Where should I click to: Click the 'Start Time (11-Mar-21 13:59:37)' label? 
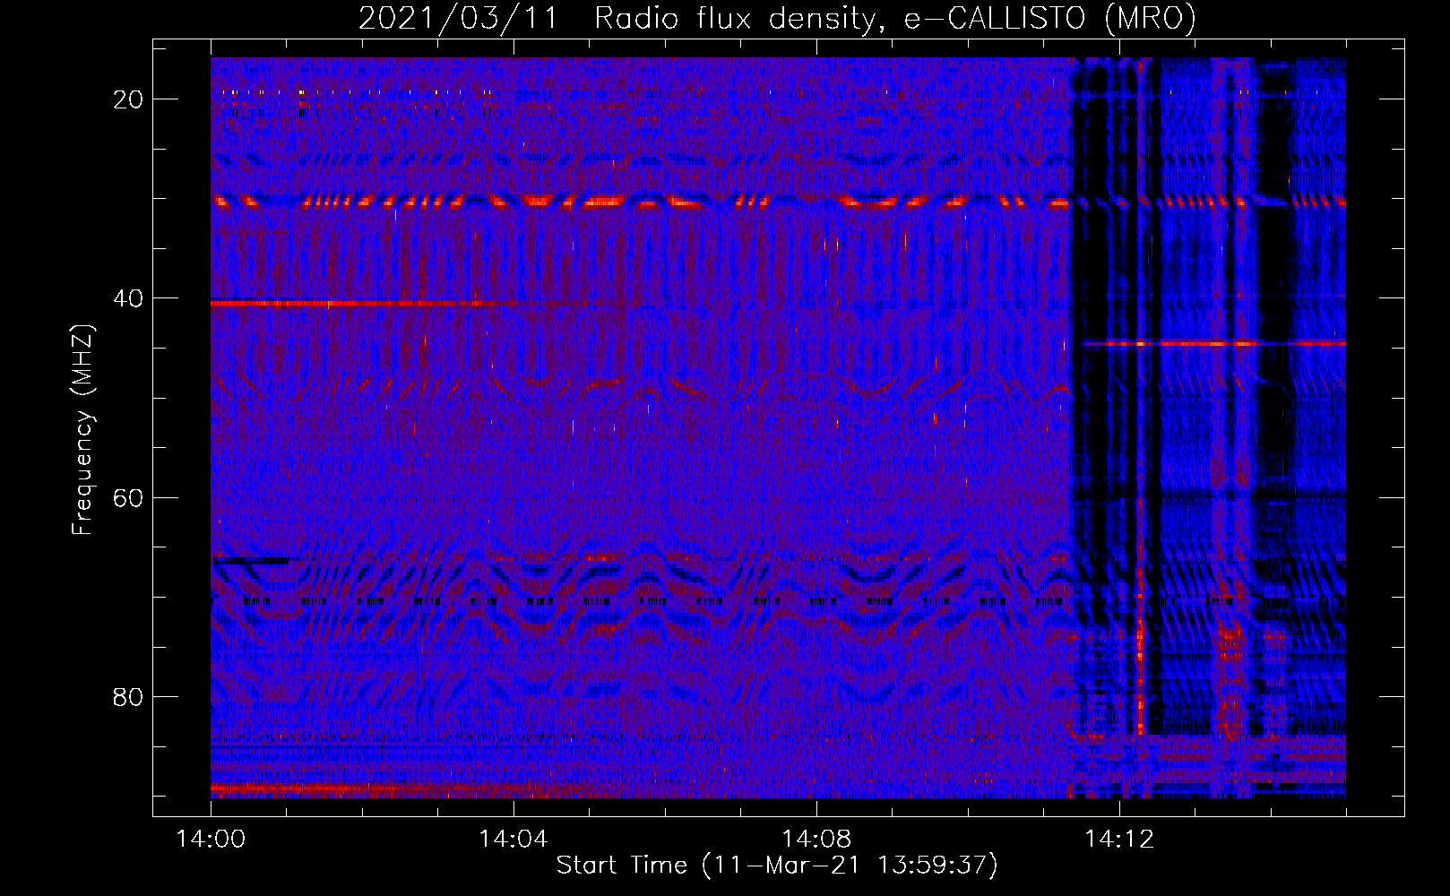[777, 866]
